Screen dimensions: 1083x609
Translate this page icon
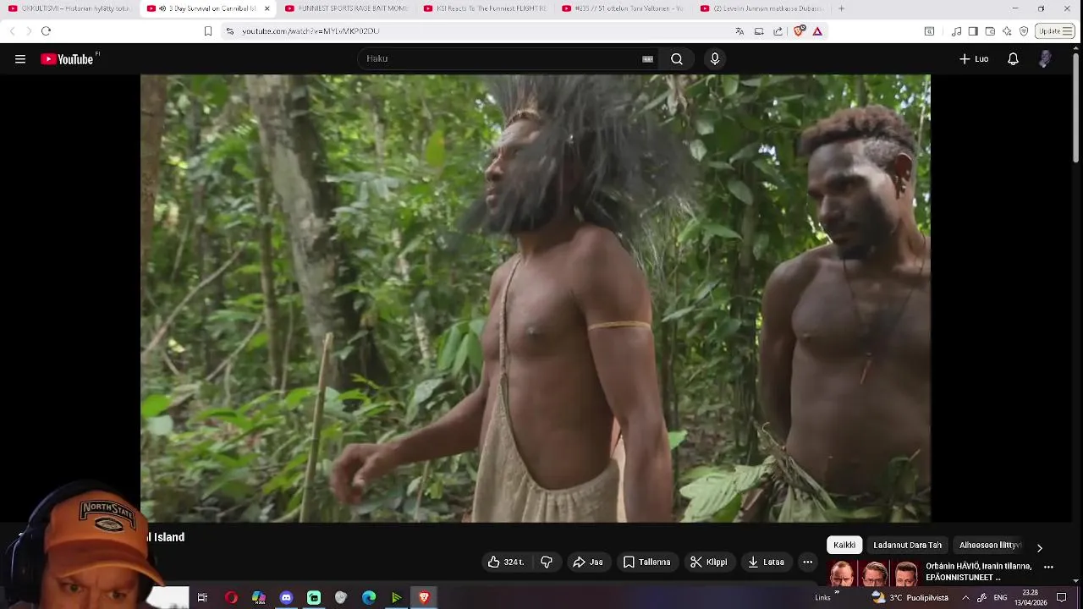(x=739, y=31)
